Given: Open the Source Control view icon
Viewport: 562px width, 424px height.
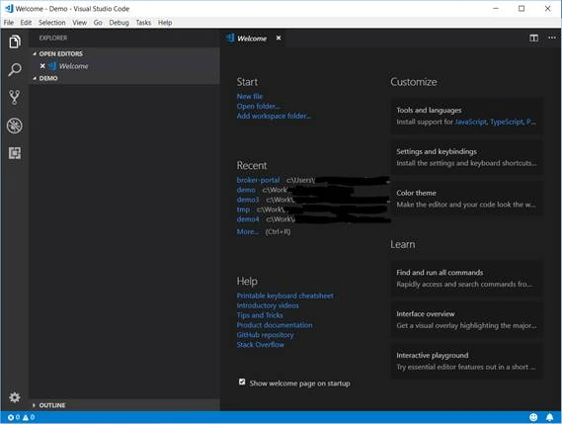Looking at the screenshot, I should point(15,97).
